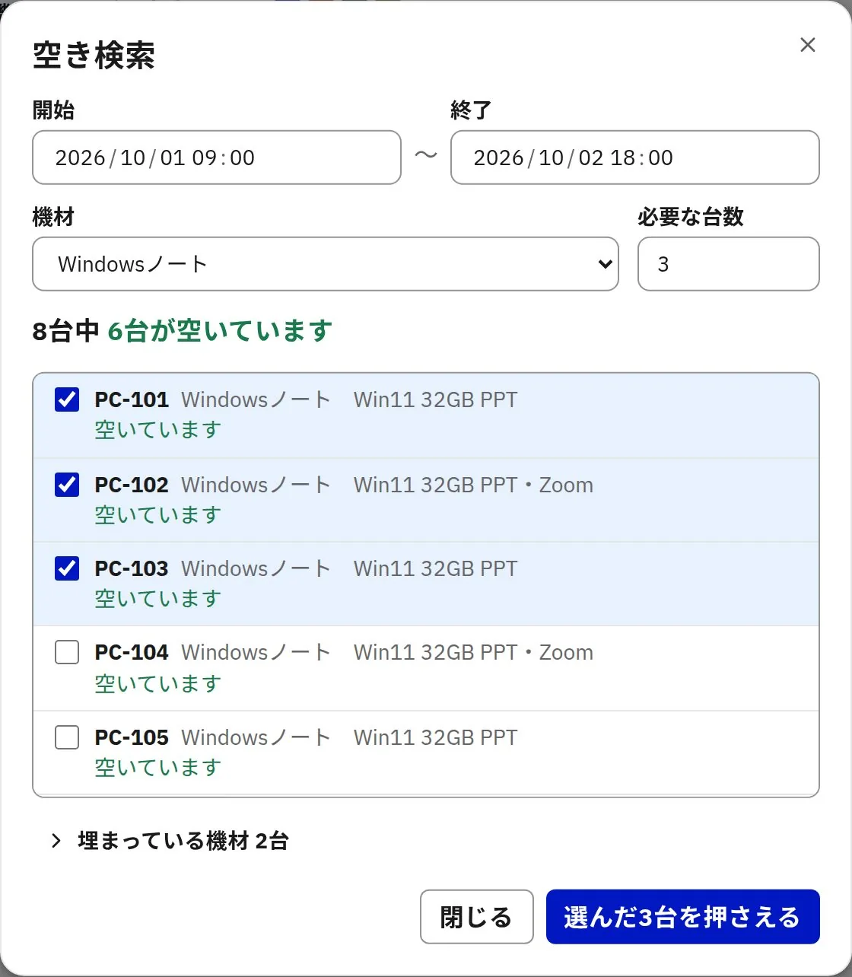Click the hour 18 in 終了 field
This screenshot has height=977, width=852.
(622, 158)
